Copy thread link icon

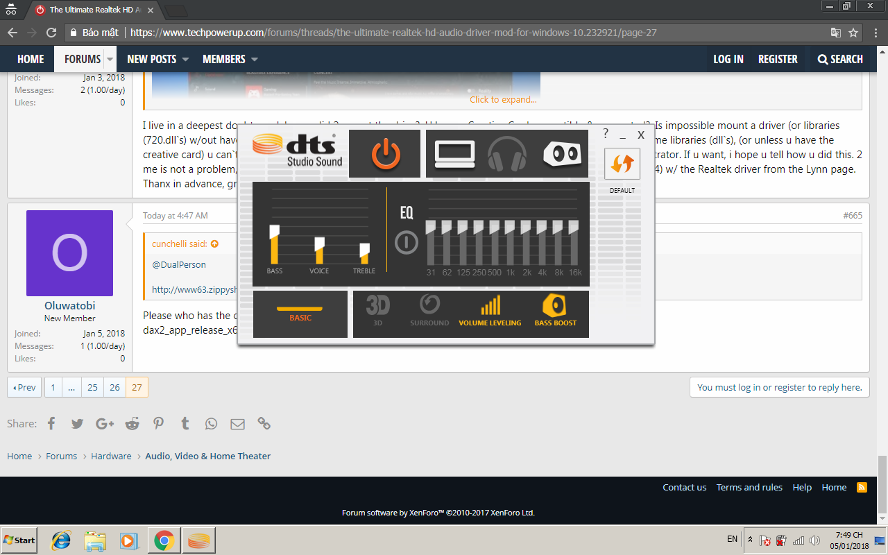tap(264, 423)
